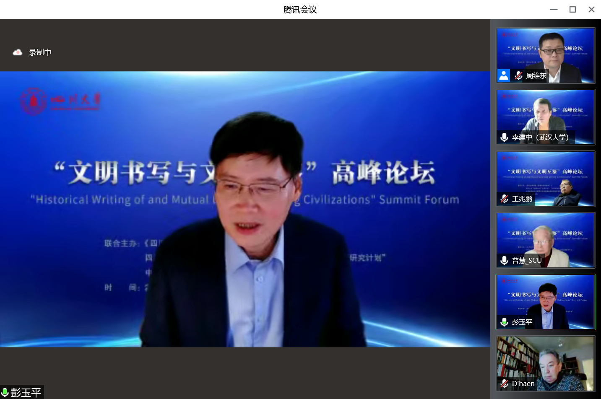
Task: Click the green microphone icon in the speaker label at the bottom left
Action: tap(5, 393)
